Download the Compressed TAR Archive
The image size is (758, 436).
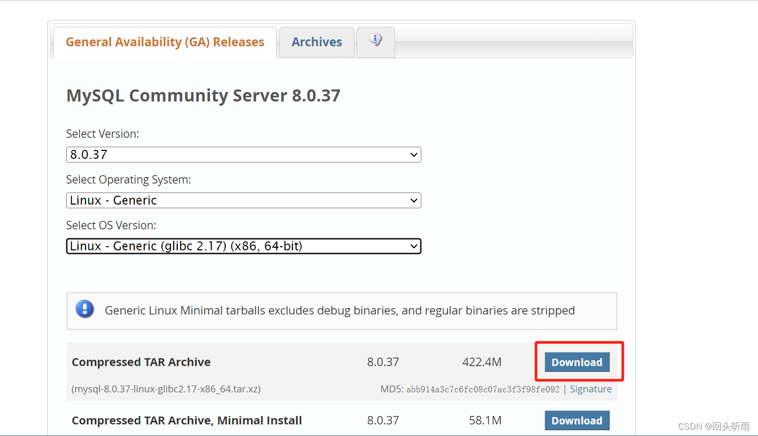tap(577, 362)
